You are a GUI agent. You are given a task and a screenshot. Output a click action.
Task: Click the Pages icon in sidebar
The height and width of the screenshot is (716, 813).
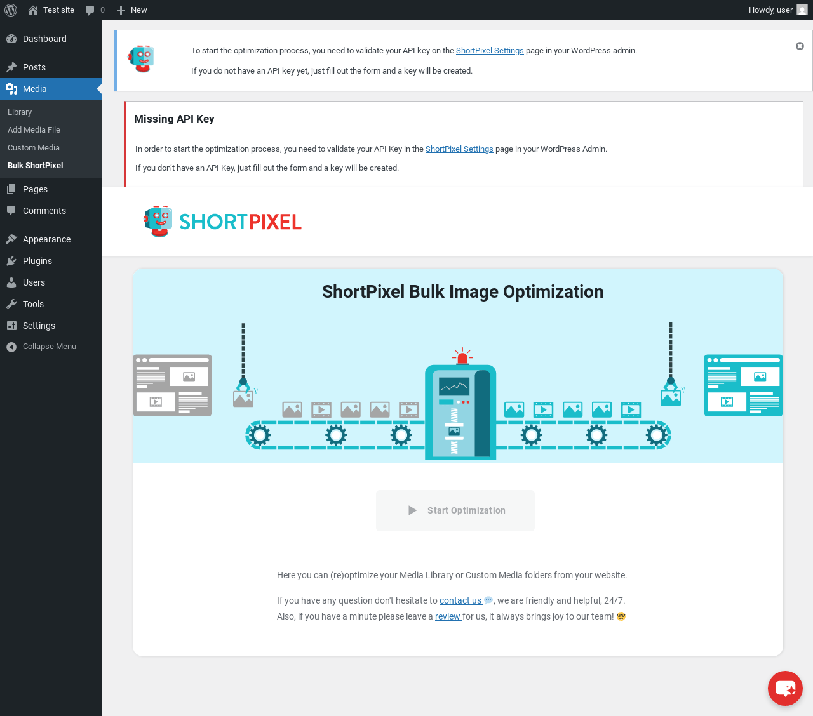pos(11,189)
